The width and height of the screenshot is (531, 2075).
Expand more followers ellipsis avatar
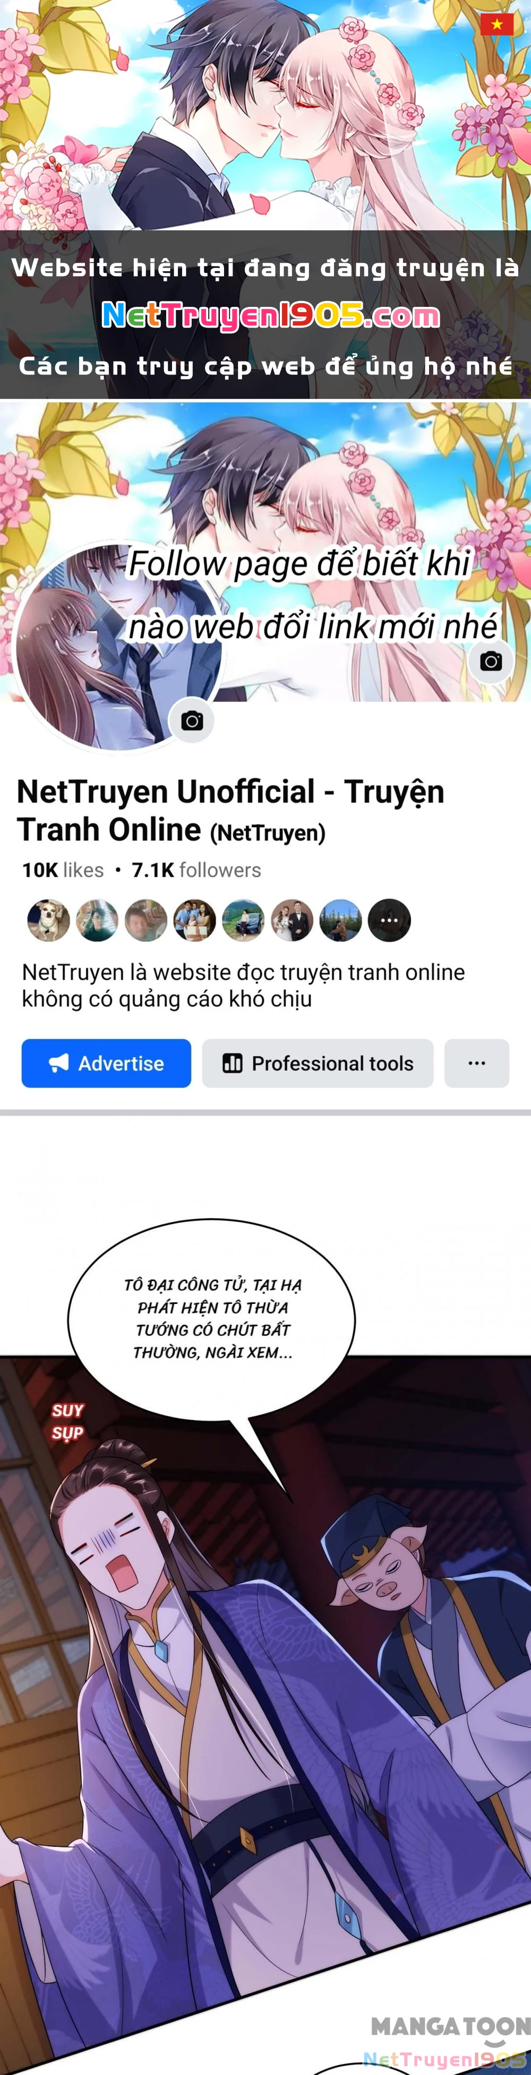point(389,920)
